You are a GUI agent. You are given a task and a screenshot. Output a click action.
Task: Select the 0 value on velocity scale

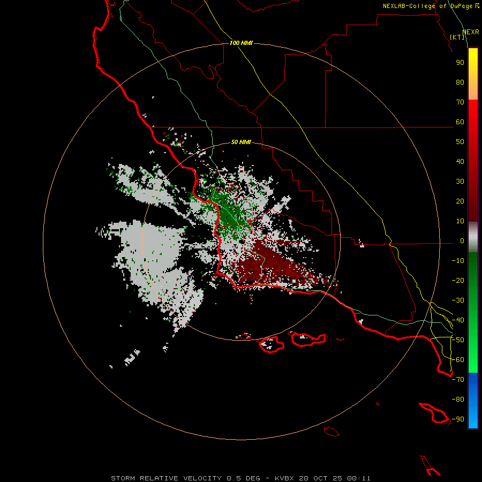tap(462, 240)
